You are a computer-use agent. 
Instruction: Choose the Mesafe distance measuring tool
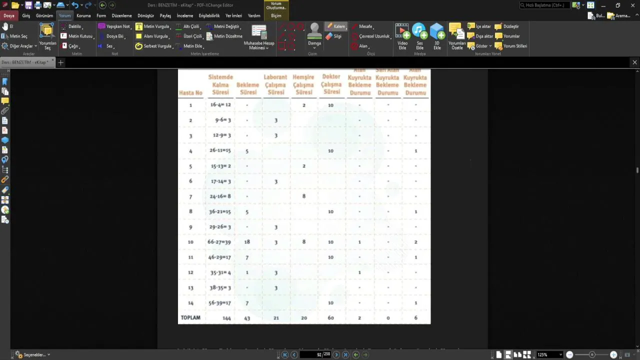[362, 26]
